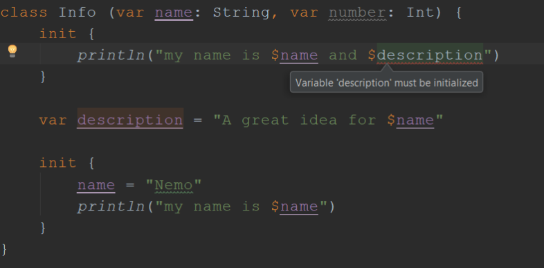The height and width of the screenshot is (268, 544).
Task: Click the yellow lightbulb quick-fix icon
Action: [x=12, y=51]
